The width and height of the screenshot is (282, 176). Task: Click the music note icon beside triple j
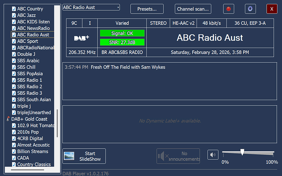pyautogui.click(x=13, y=106)
